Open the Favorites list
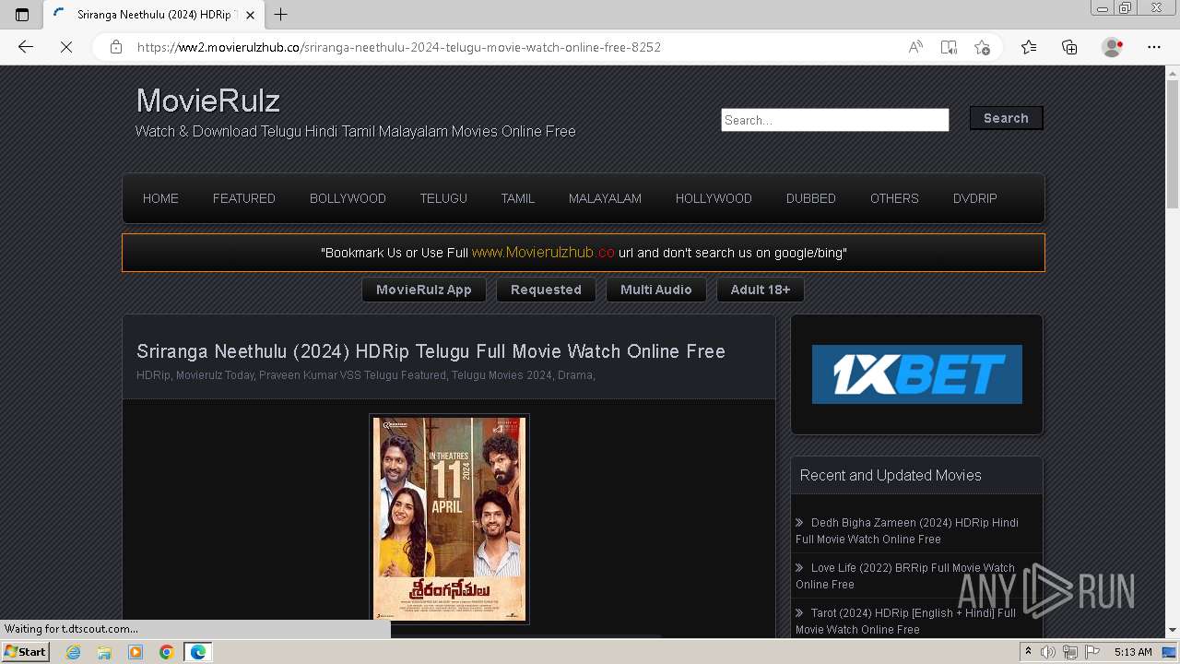 click(x=1029, y=47)
